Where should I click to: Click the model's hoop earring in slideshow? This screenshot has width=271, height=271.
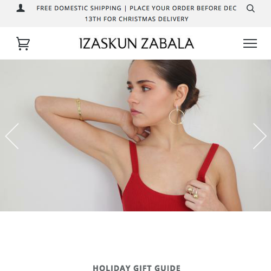click(x=177, y=115)
